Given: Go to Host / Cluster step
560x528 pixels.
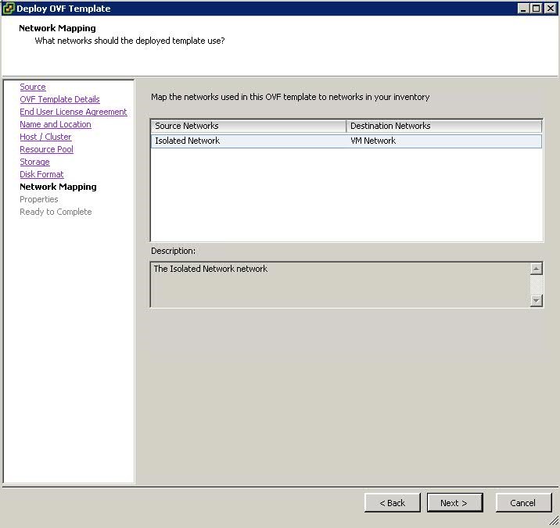Looking at the screenshot, I should pyautogui.click(x=45, y=137).
